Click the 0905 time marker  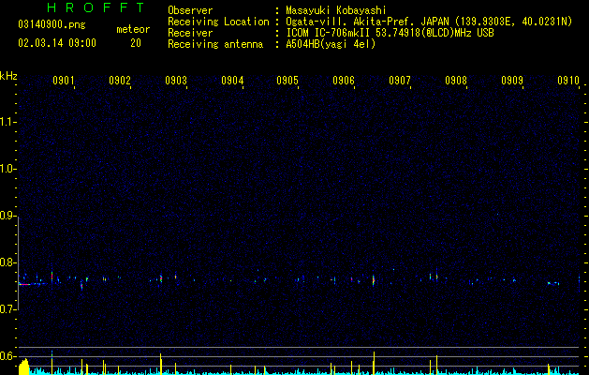(287, 81)
